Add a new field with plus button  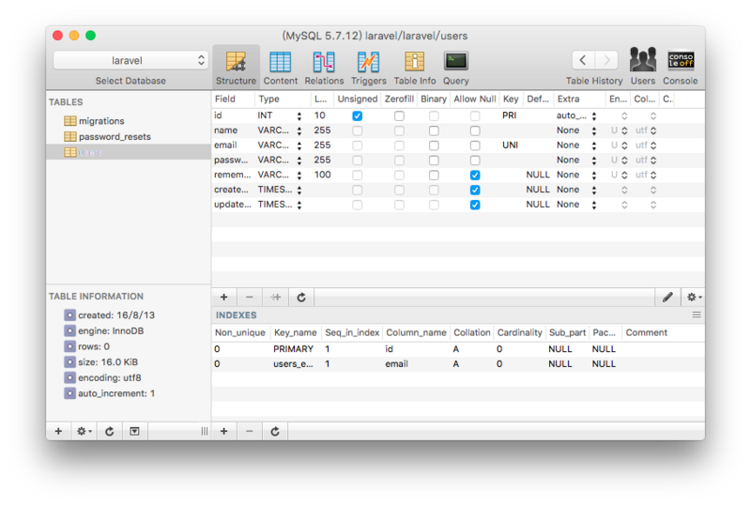(223, 297)
